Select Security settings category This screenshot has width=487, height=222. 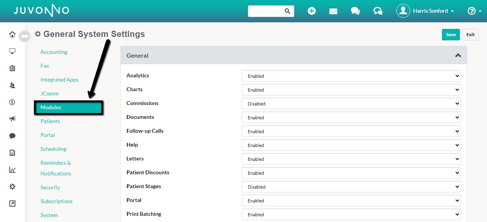[x=50, y=187]
